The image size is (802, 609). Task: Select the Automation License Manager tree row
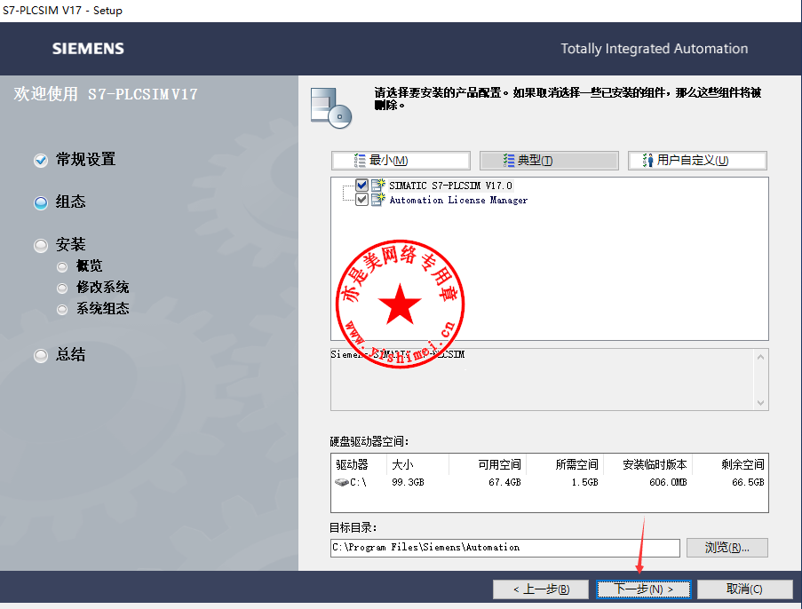tap(458, 200)
